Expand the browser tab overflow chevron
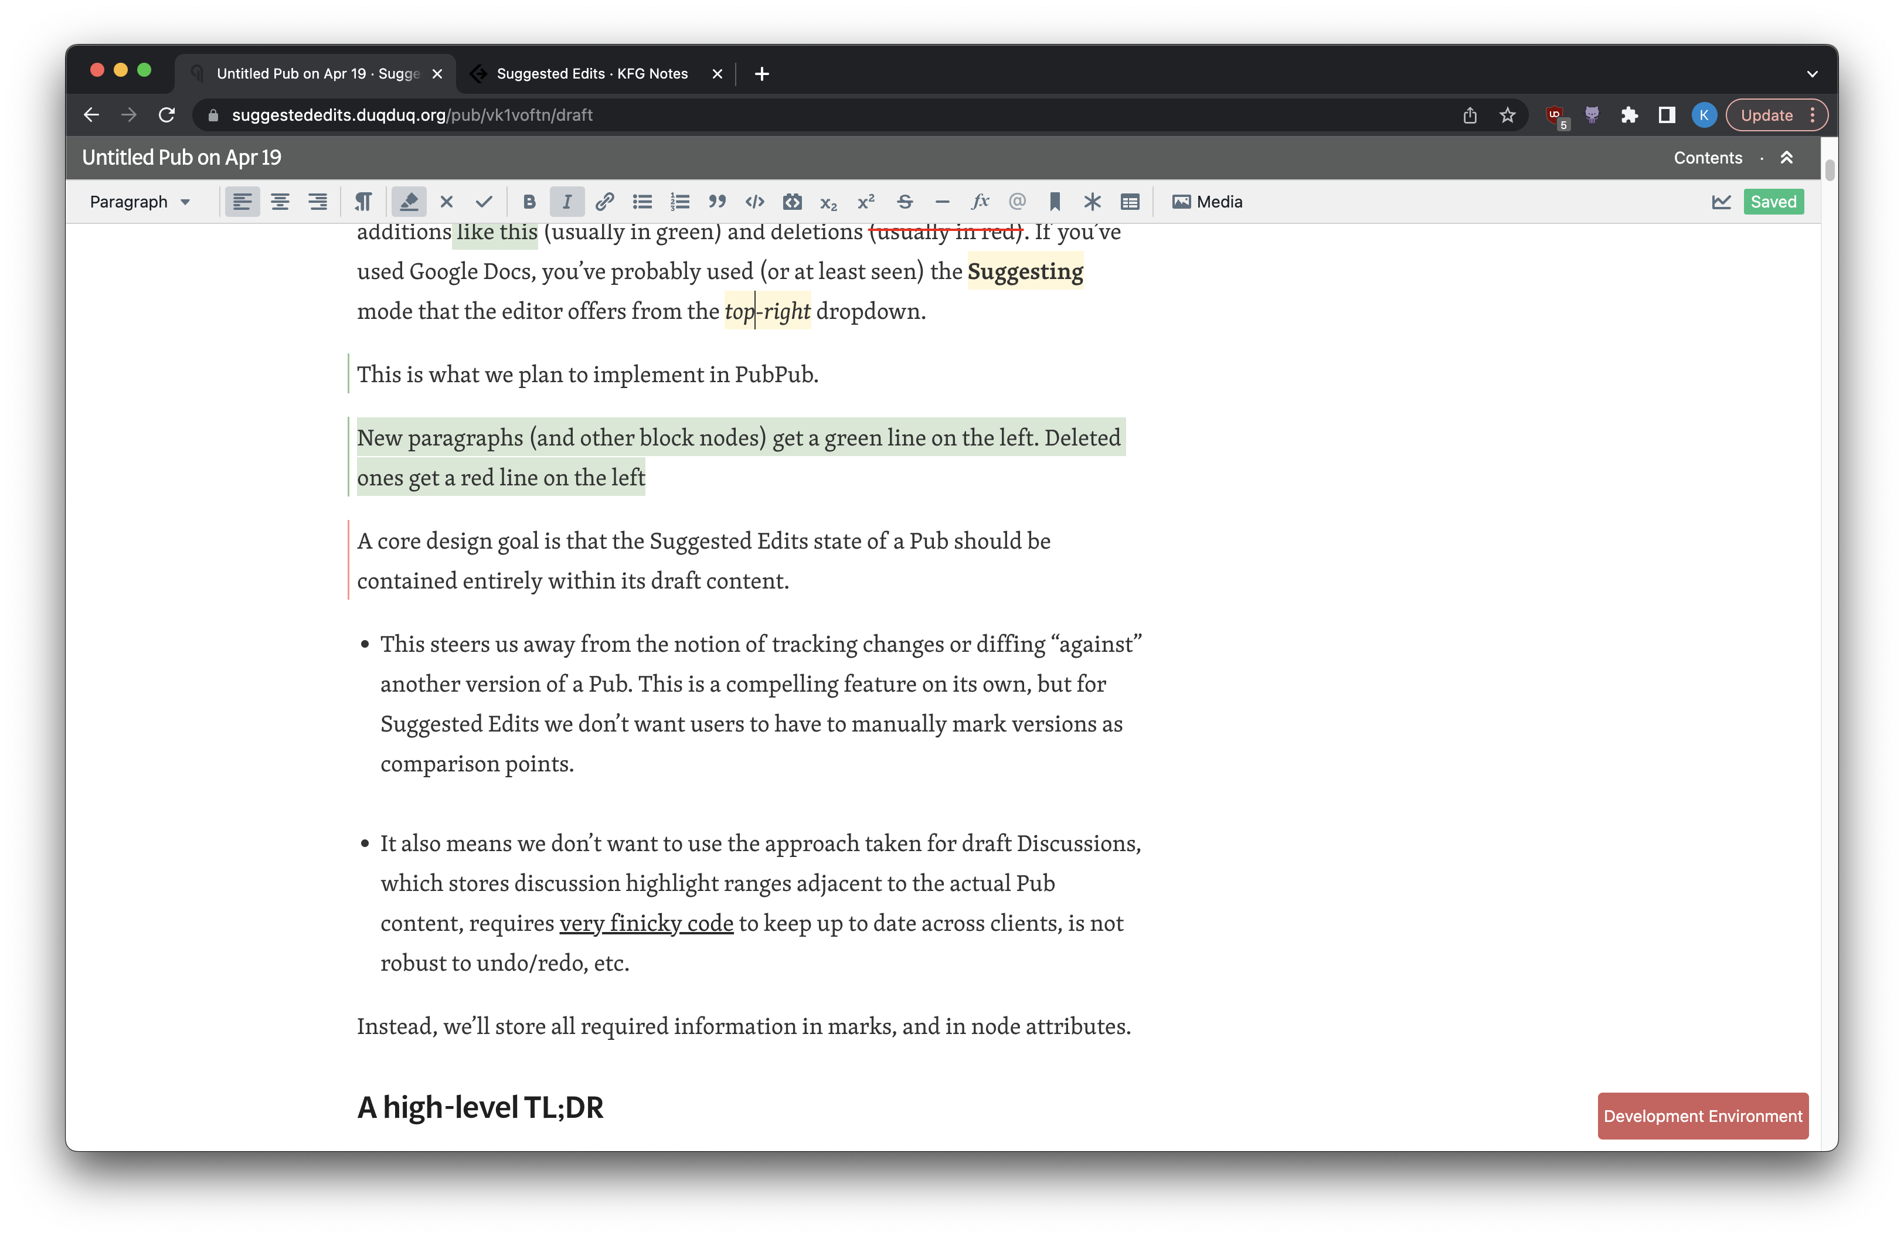 coord(1811,74)
